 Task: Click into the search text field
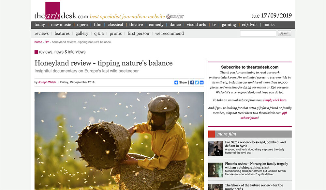[258, 33]
